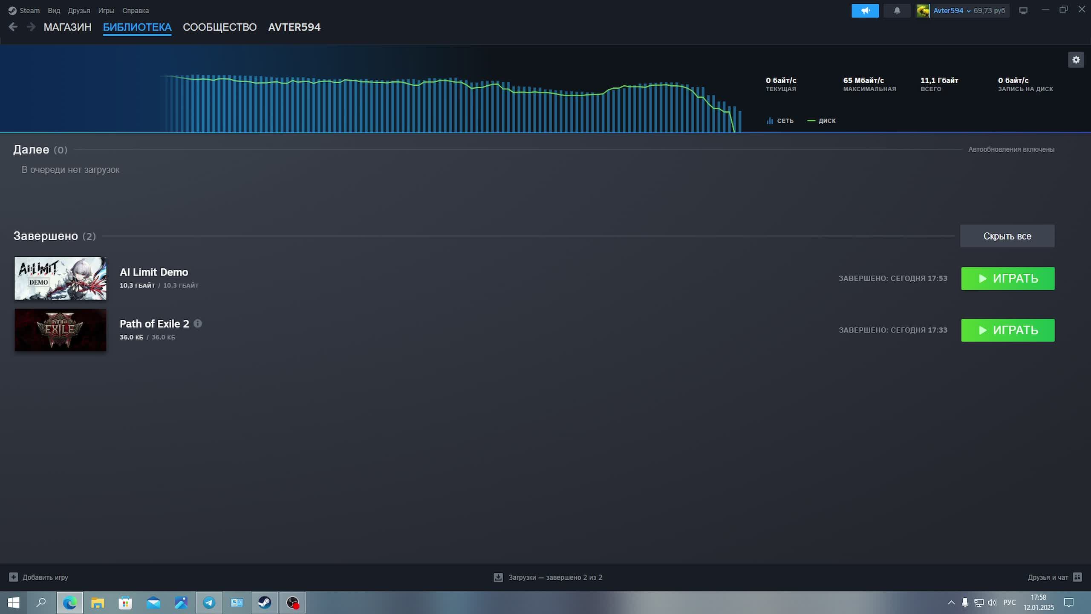Go back with the left arrow
Screen dimensions: 1091x614
click(13, 27)
